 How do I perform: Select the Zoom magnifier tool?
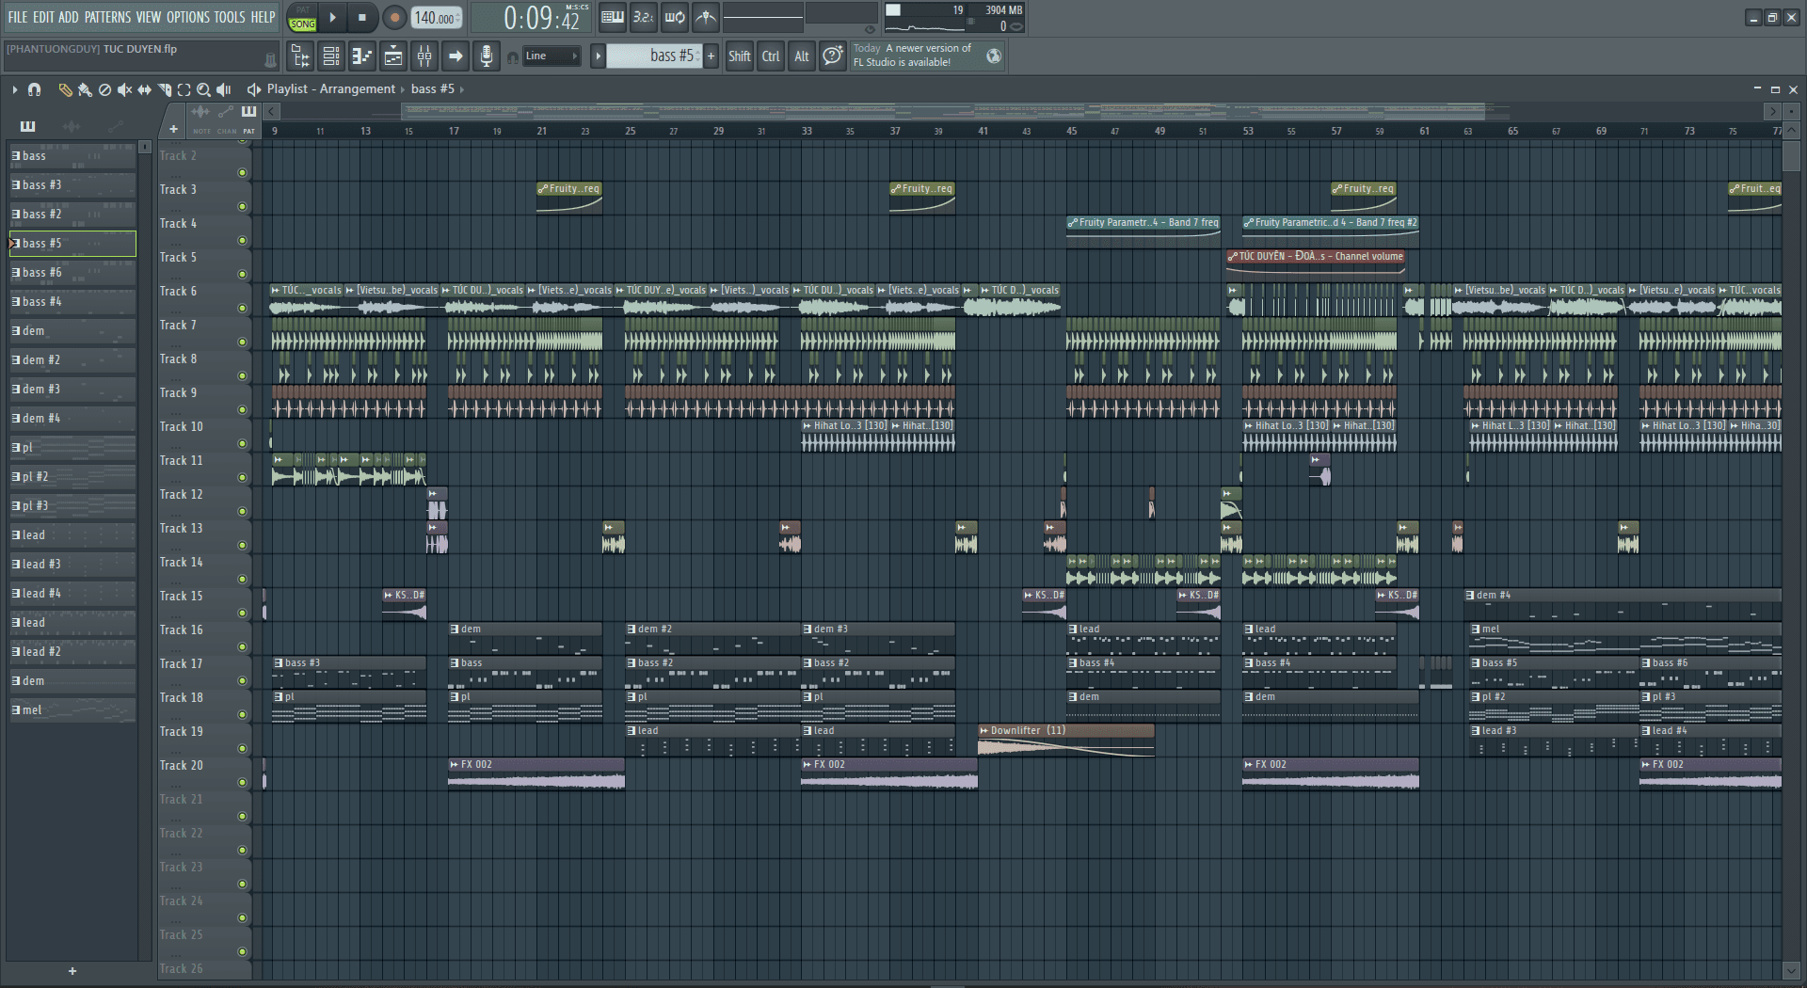(203, 90)
